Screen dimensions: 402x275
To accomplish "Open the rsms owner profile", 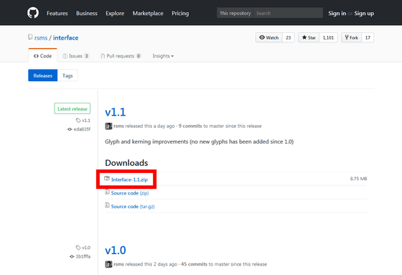I will tap(41, 38).
